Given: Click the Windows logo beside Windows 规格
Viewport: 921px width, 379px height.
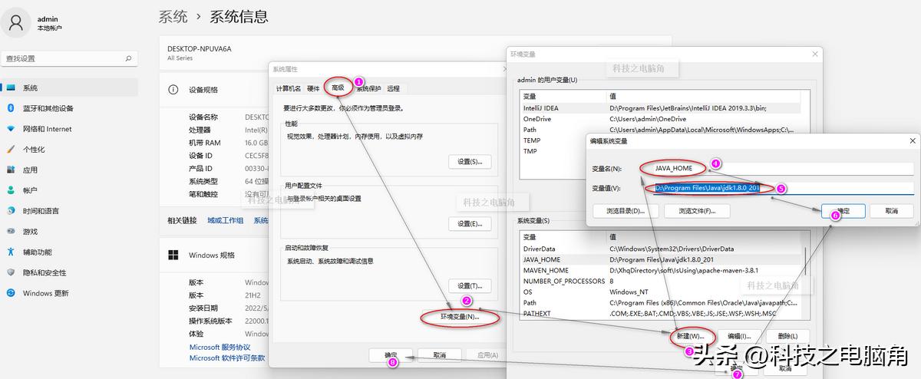Looking at the screenshot, I should pyautogui.click(x=173, y=255).
